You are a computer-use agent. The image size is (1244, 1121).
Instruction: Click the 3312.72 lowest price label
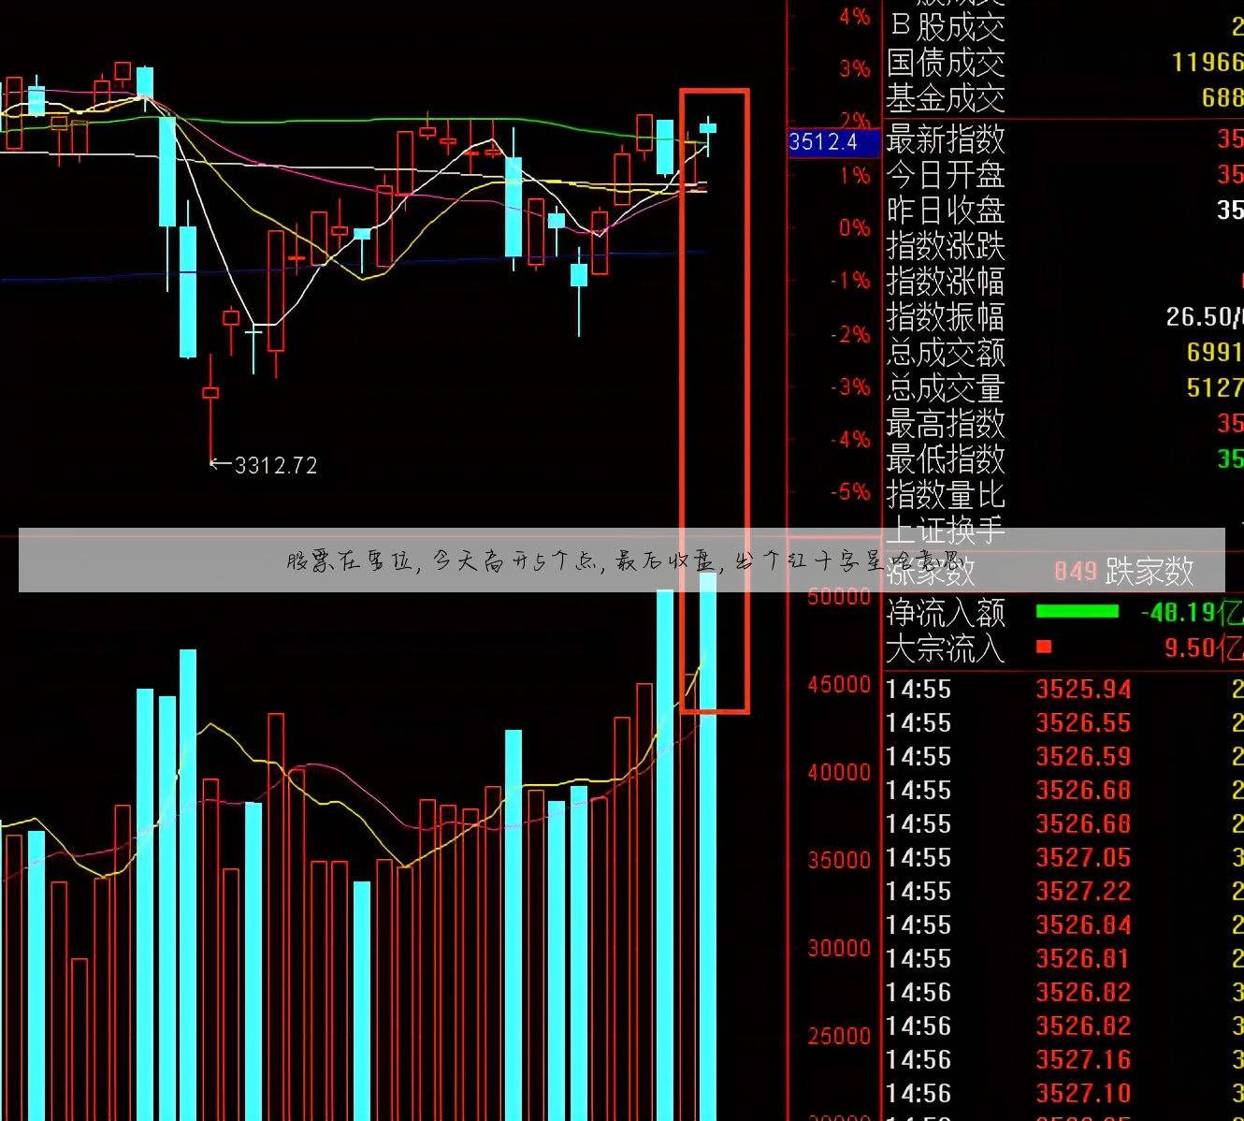276,465
